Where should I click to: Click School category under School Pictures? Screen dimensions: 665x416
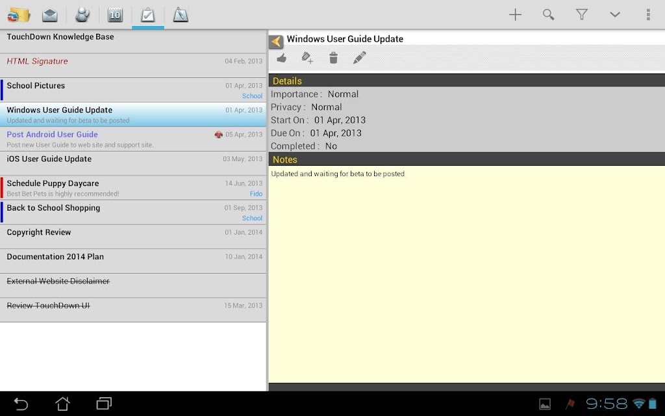click(x=253, y=96)
